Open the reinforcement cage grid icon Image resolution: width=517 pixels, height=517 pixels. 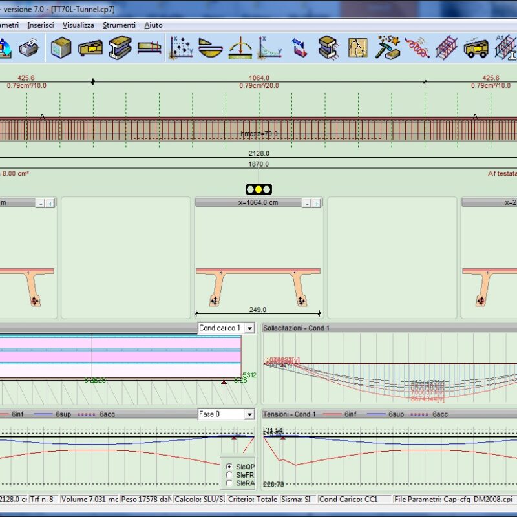click(x=446, y=48)
